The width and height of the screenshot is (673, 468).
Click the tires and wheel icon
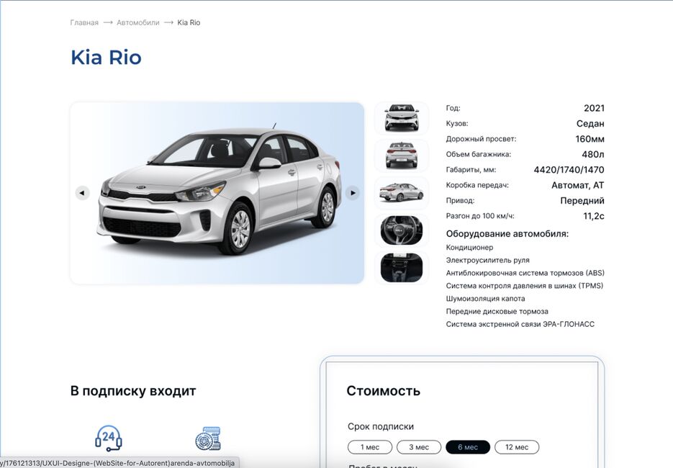[208, 438]
